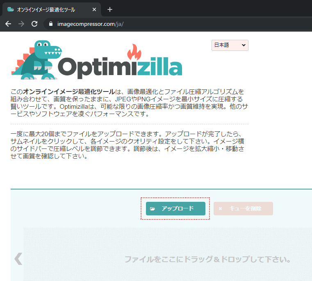Click the キューを削除 clear queue button
The width and height of the screenshot is (312, 281).
(x=243, y=208)
